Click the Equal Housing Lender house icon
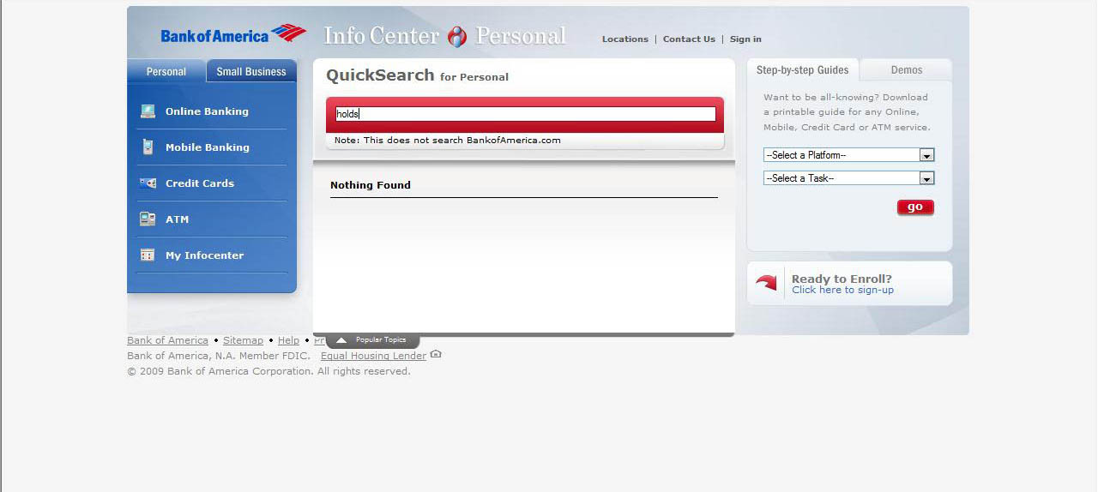 (436, 355)
